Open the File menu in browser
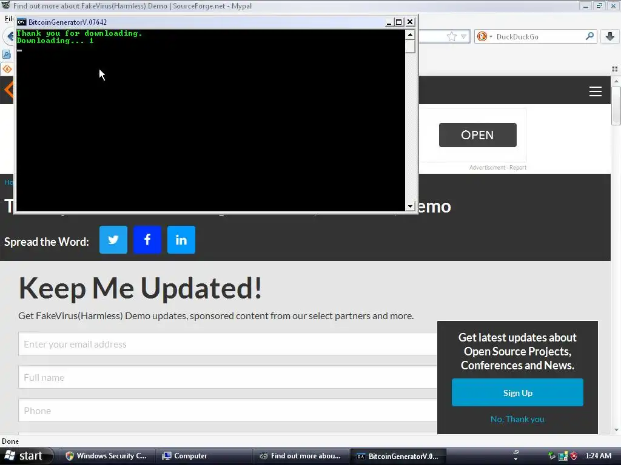Image resolution: width=621 pixels, height=465 pixels. pyautogui.click(x=8, y=19)
